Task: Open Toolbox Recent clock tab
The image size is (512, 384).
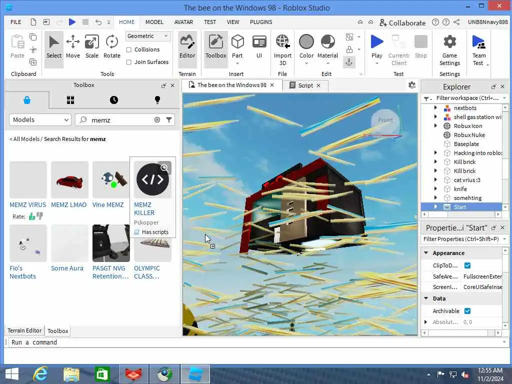Action: tap(114, 100)
